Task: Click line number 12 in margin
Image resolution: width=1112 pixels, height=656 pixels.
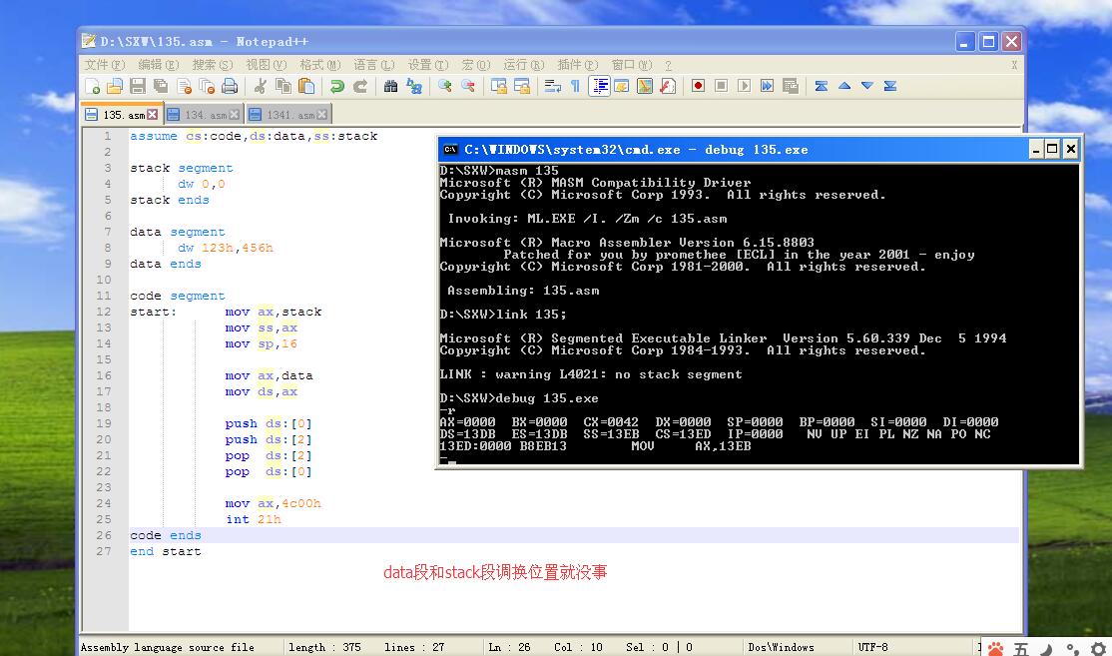Action: coord(104,312)
